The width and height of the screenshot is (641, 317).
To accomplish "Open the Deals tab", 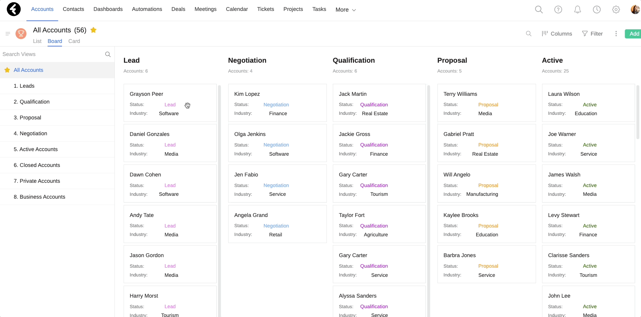I will (178, 9).
